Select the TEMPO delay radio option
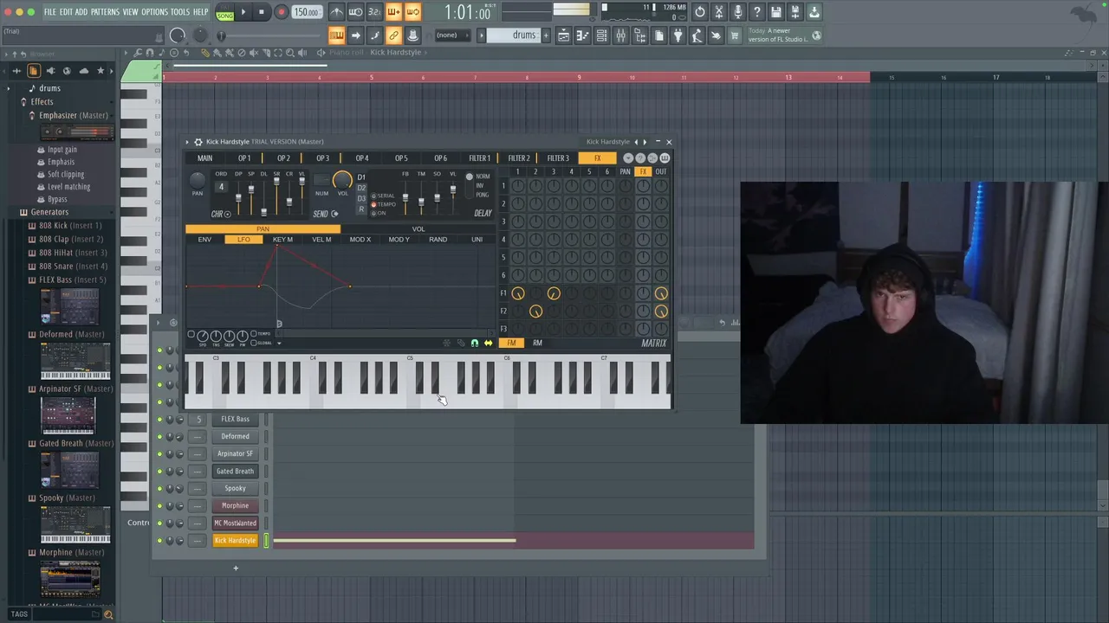 (373, 205)
